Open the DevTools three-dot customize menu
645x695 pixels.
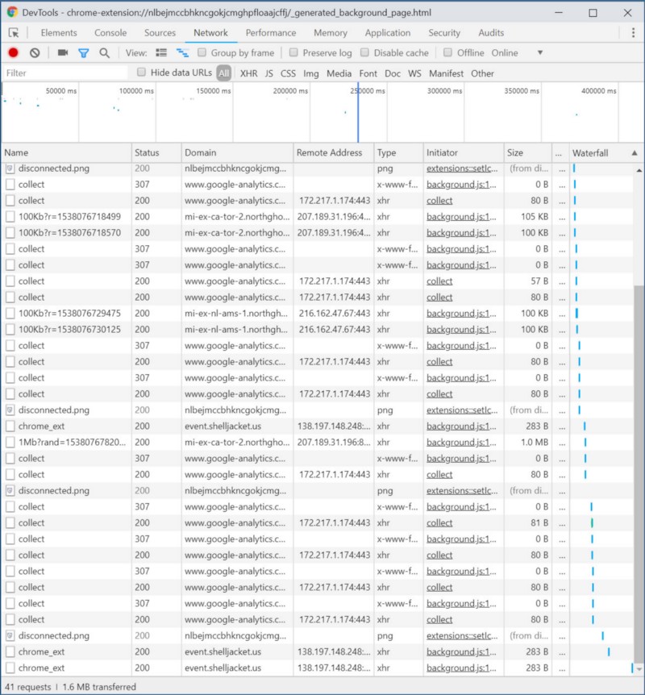pyautogui.click(x=633, y=33)
